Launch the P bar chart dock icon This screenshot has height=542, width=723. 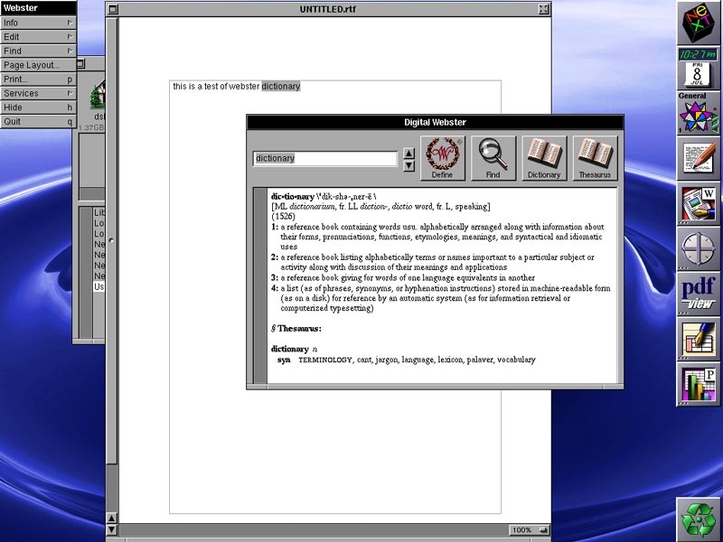pyautogui.click(x=698, y=385)
